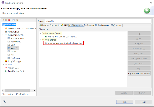Collapse the User Entries group
Screen dimensions: 154x107
(x=41, y=40)
